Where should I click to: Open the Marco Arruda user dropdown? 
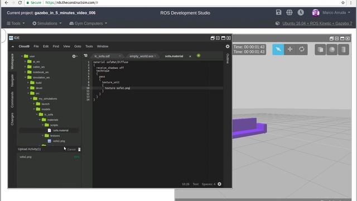pos(336,13)
